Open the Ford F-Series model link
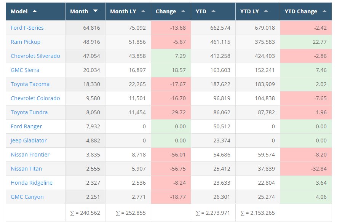The image size is (337, 222). point(27,28)
